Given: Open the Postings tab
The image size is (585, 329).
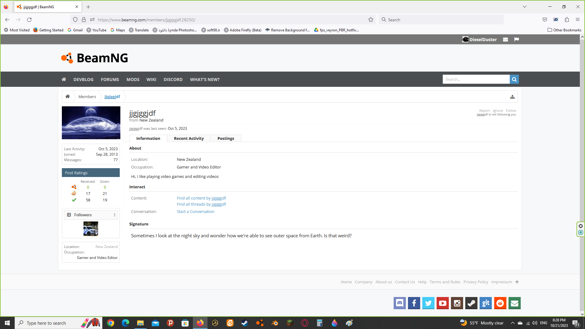Looking at the screenshot, I should point(226,139).
